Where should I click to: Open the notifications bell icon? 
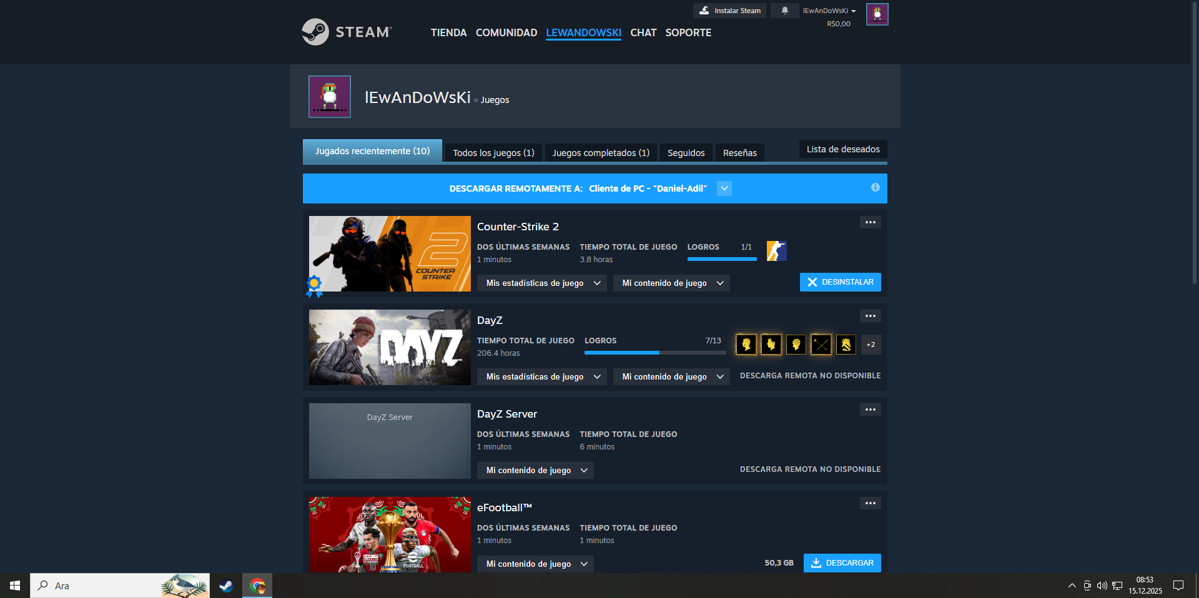(784, 11)
